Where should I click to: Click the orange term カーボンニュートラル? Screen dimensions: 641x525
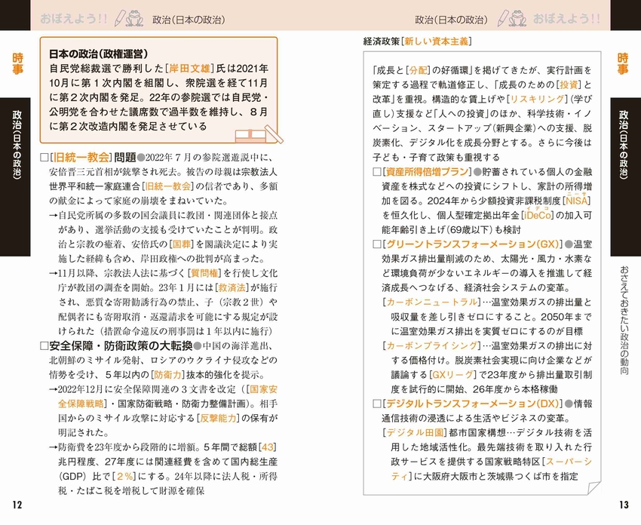pos(432,302)
